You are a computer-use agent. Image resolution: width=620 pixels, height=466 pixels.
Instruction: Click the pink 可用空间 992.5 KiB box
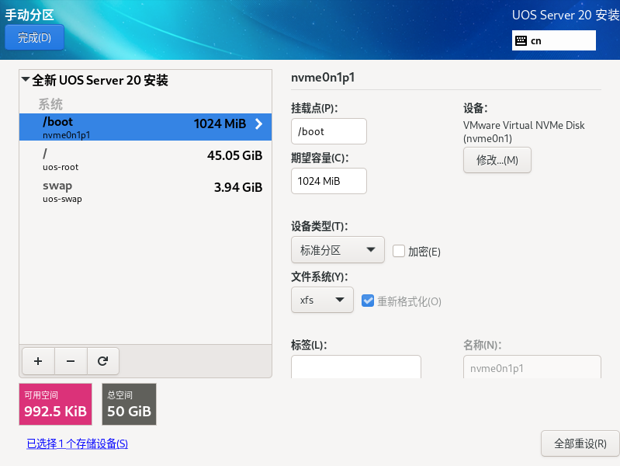point(55,404)
